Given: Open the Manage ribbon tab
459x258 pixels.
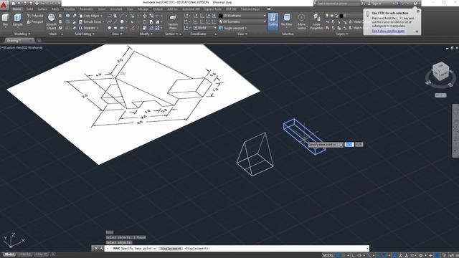Looking at the screenshot, I should tap(143, 9).
